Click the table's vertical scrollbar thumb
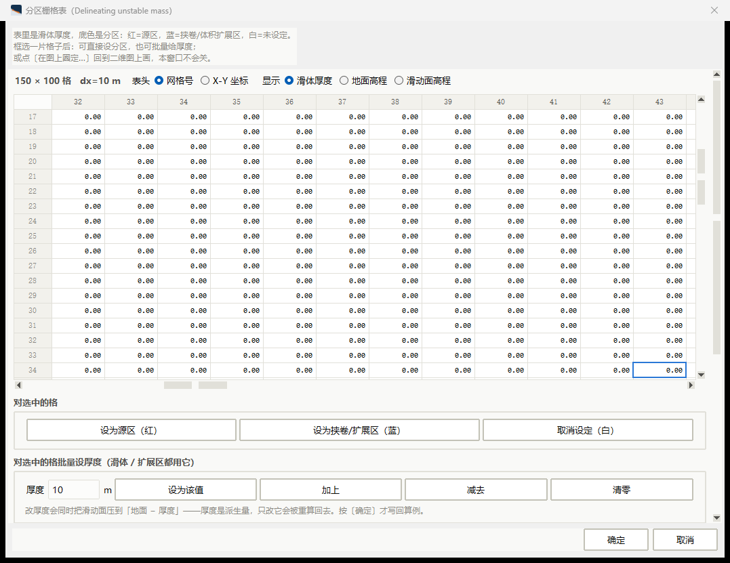This screenshot has width=730, height=563. 701,177
